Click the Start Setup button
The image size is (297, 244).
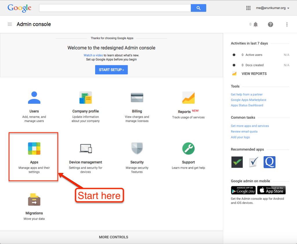click(111, 70)
